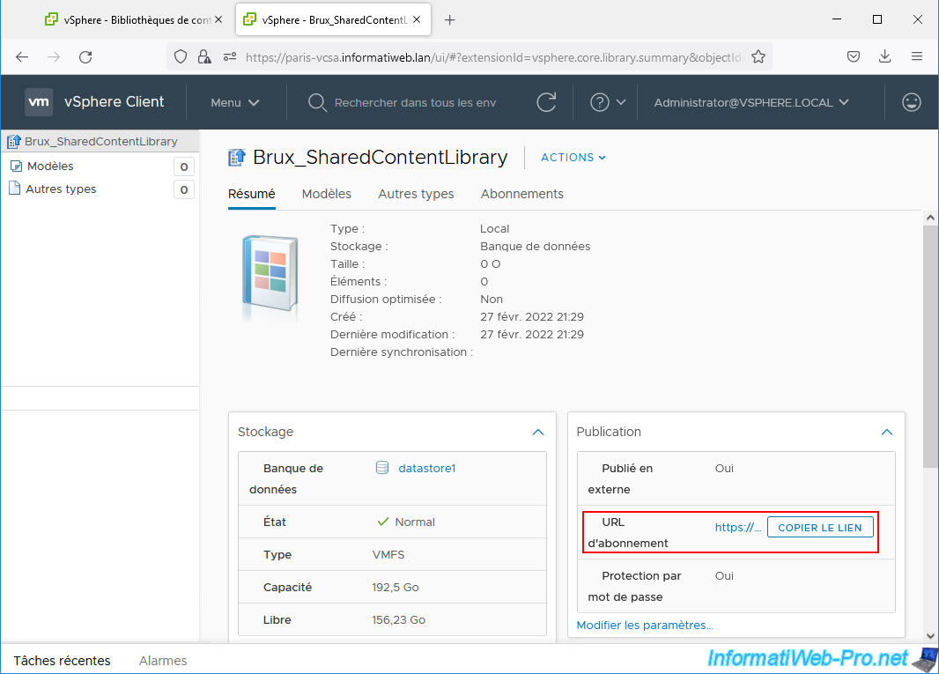Click the library icon next to the page title
The image size is (939, 674).
237,158
